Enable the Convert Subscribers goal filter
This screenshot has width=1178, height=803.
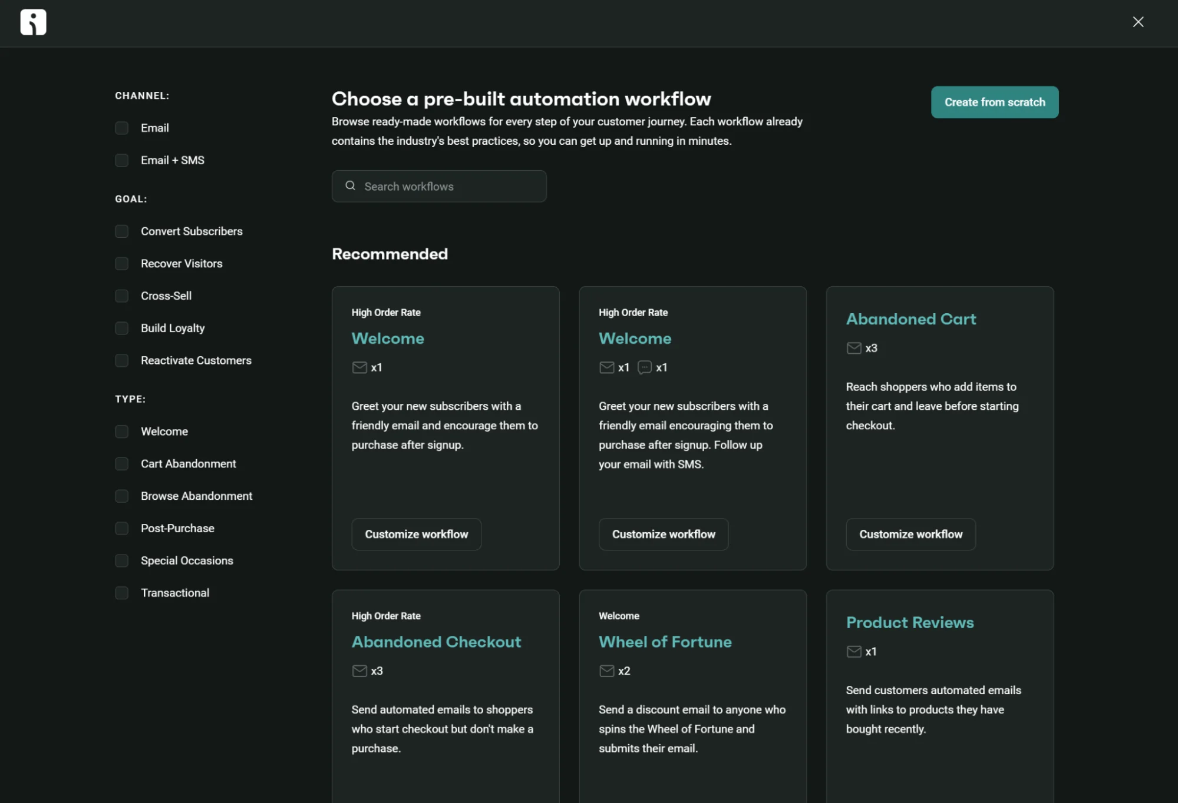click(x=121, y=231)
